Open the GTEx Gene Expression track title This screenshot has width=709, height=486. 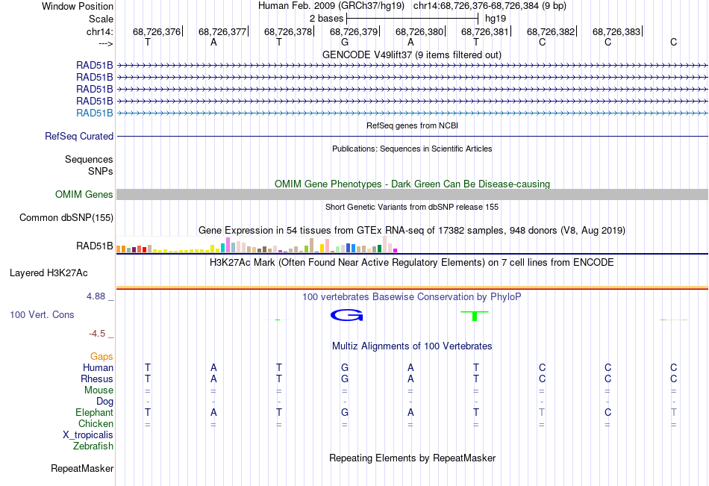pyautogui.click(x=411, y=231)
